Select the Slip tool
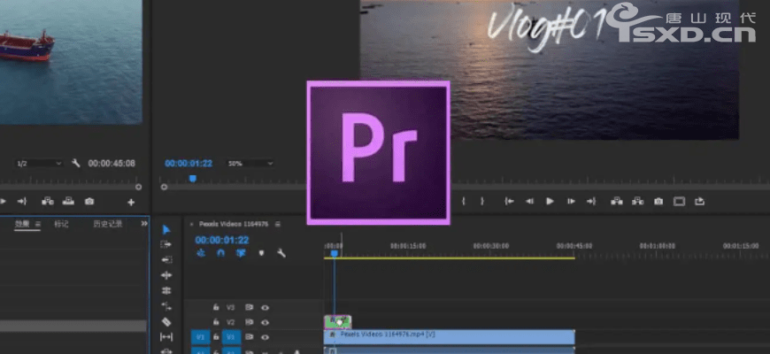This screenshot has width=770, height=354. pos(166,337)
